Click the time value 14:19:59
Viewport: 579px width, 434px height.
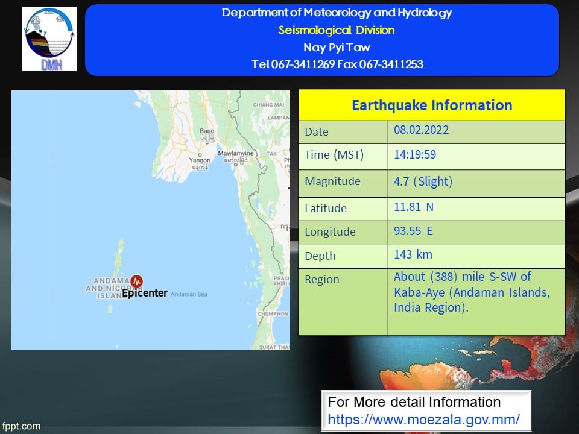point(415,154)
